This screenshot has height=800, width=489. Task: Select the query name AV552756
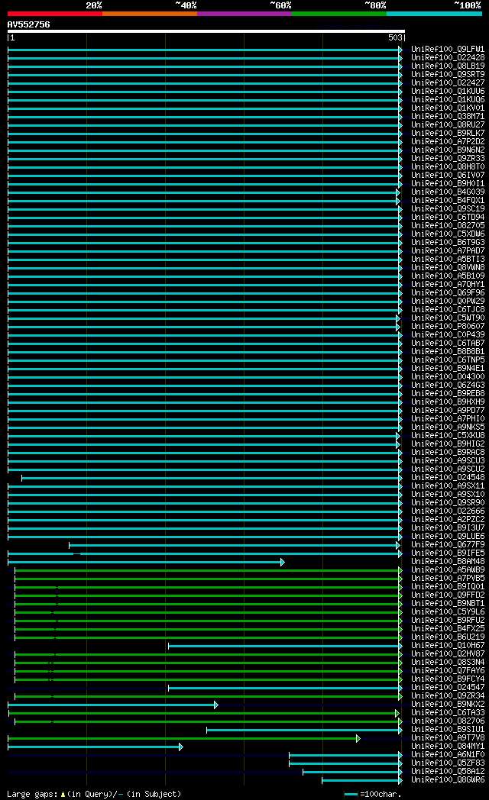point(28,24)
